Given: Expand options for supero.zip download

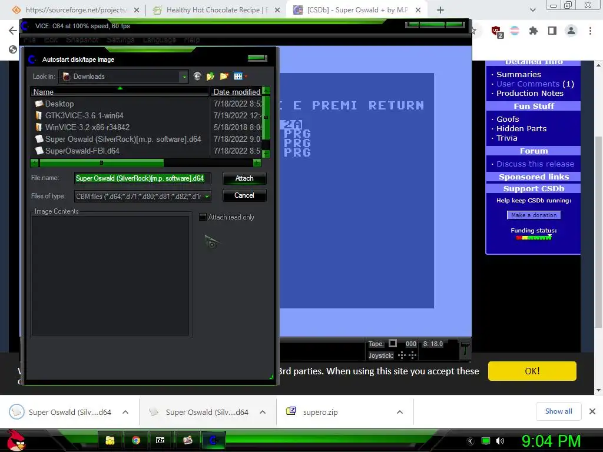Looking at the screenshot, I should (x=400, y=412).
